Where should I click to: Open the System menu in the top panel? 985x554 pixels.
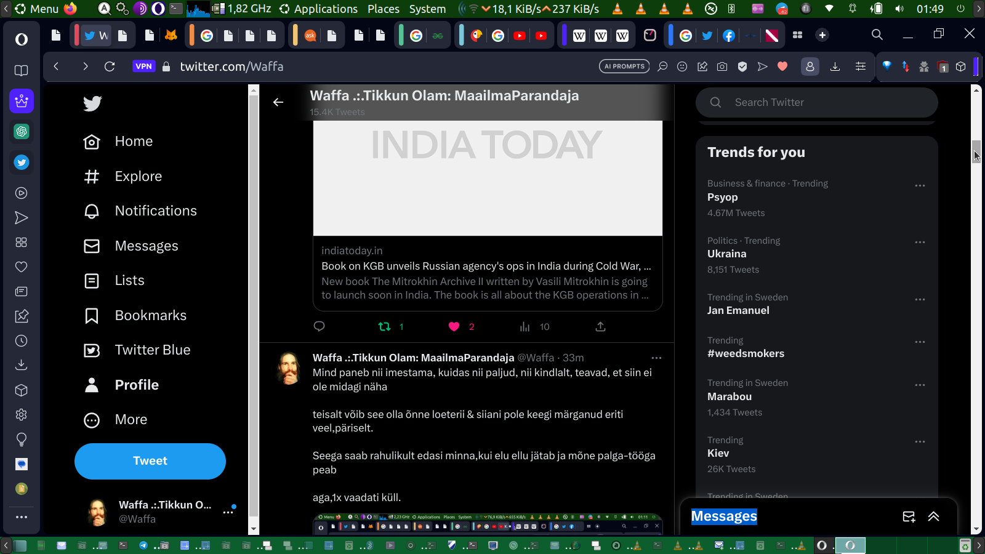click(x=427, y=9)
